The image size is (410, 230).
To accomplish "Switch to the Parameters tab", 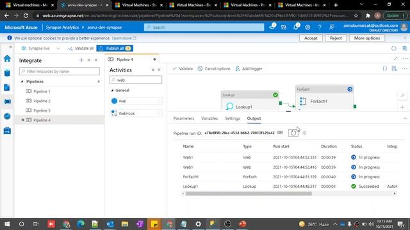I will click(x=184, y=118).
